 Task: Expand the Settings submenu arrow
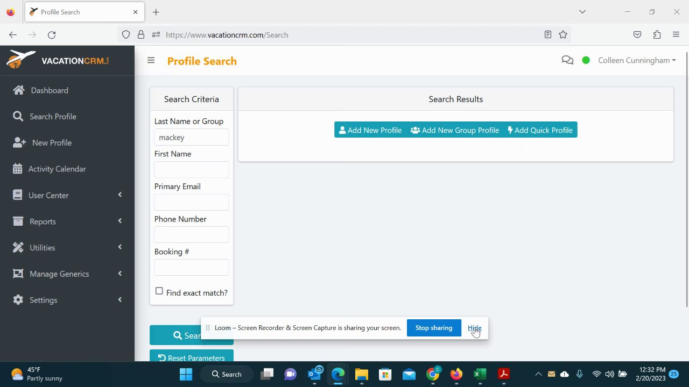tap(119, 299)
